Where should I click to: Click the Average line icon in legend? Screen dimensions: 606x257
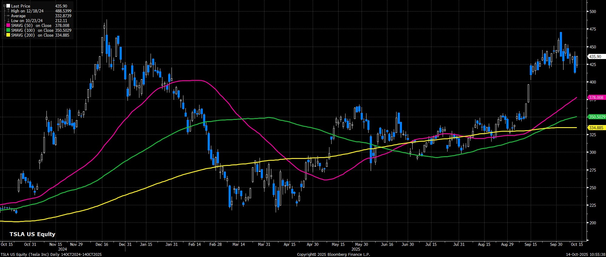click(8, 16)
